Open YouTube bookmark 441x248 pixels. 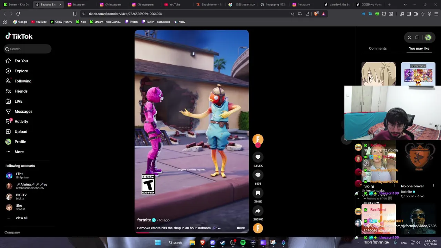pyautogui.click(x=39, y=22)
